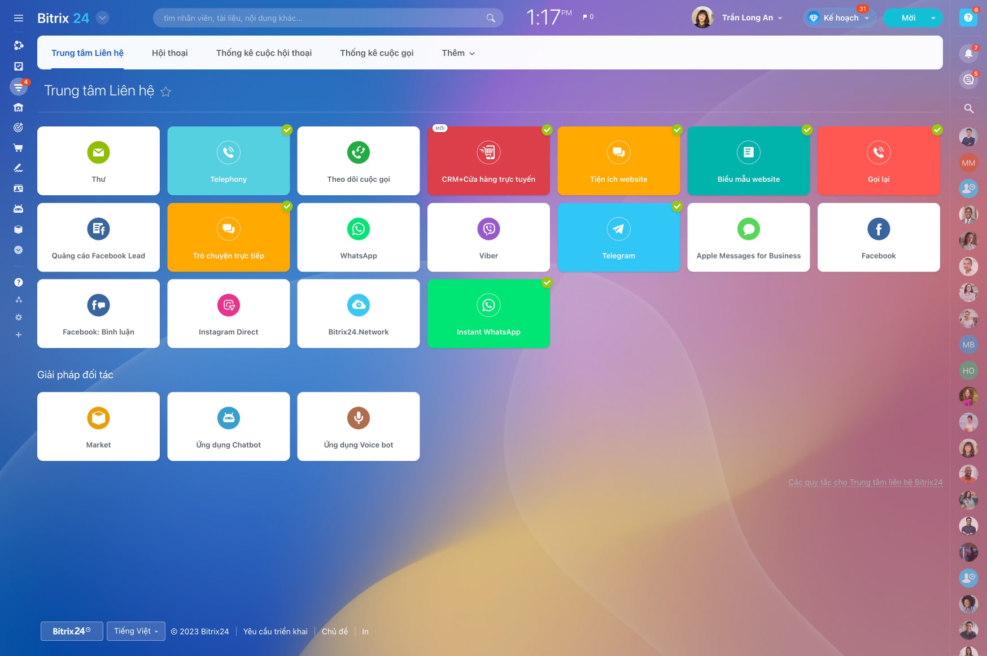Click the 1:17 PM clock widget

(549, 18)
